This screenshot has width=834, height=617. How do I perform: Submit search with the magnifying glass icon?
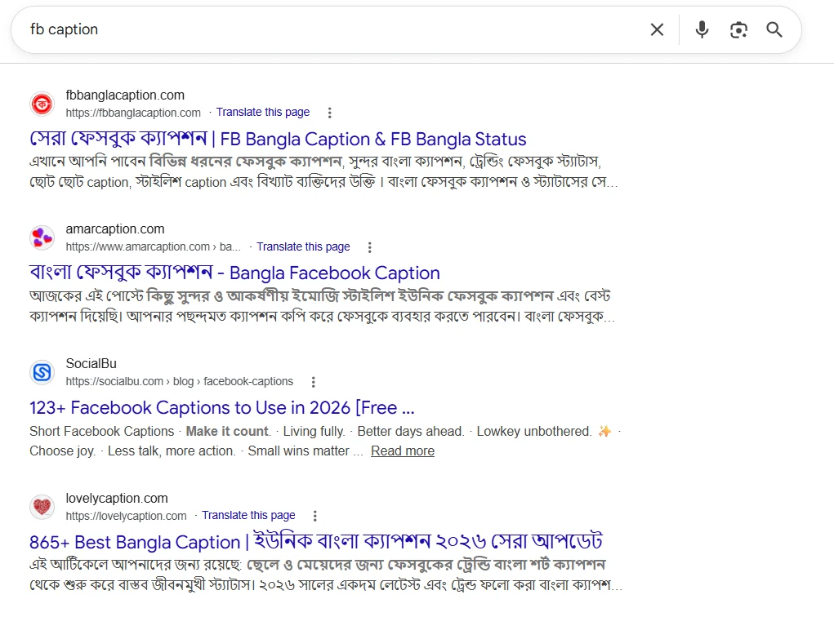click(774, 29)
